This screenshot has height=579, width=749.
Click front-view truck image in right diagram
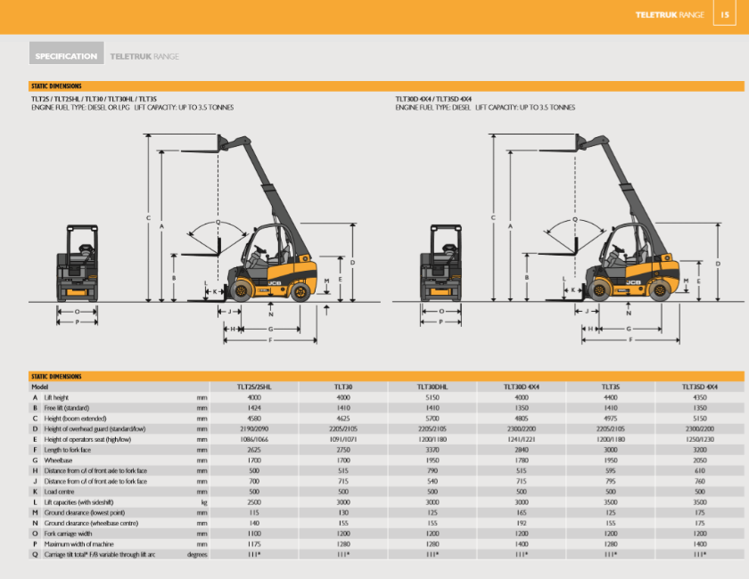[x=441, y=265]
